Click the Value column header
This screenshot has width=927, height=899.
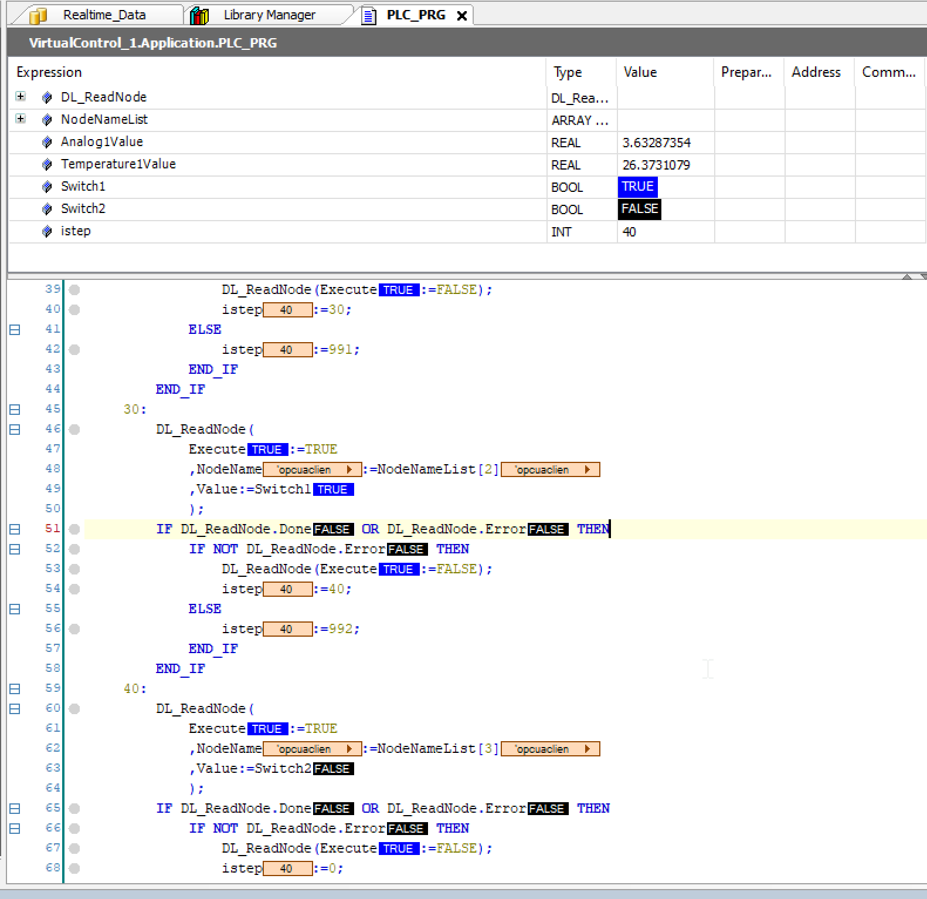coord(640,72)
